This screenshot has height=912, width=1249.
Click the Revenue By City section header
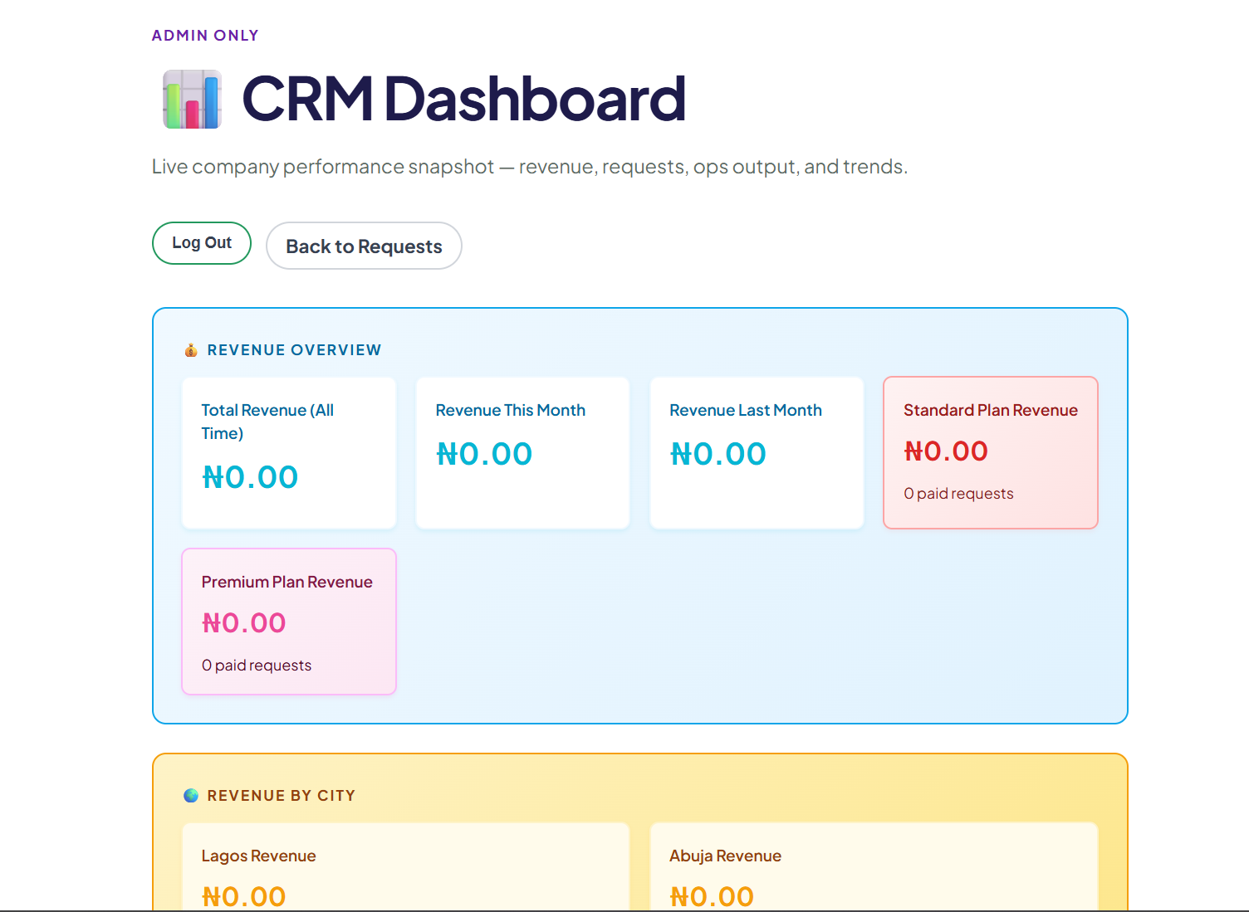coord(282,794)
